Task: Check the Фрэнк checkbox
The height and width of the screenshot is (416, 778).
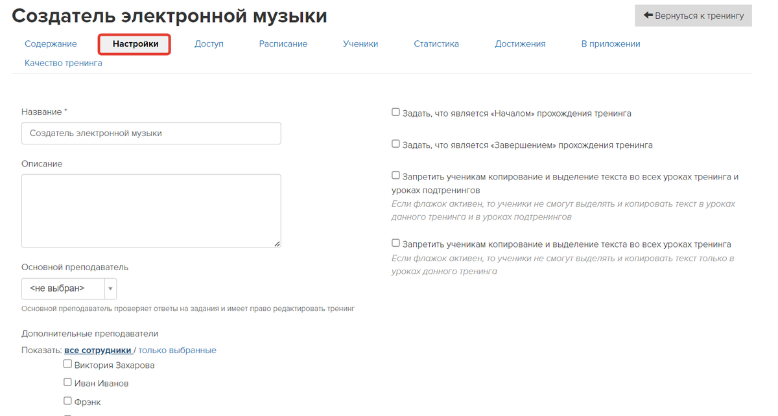Action: 68,400
